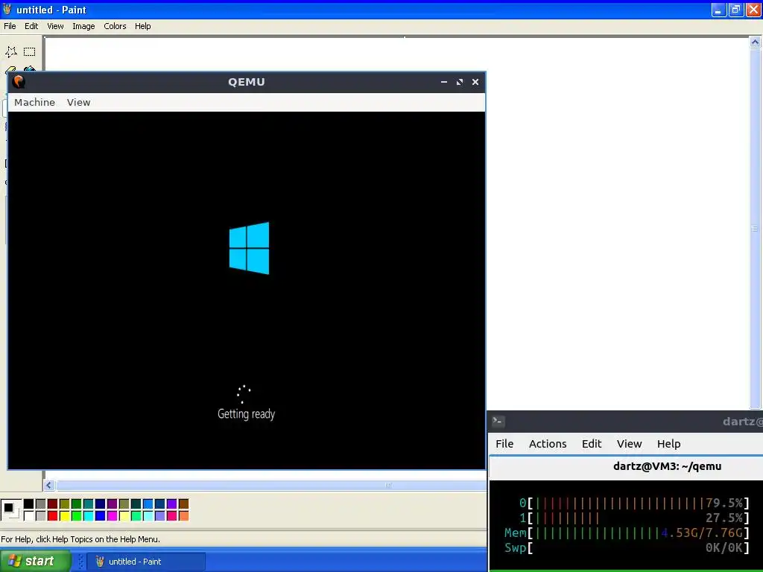Image resolution: width=763 pixels, height=572 pixels.
Task: Pick the dark purple color swatch
Action: (113, 504)
